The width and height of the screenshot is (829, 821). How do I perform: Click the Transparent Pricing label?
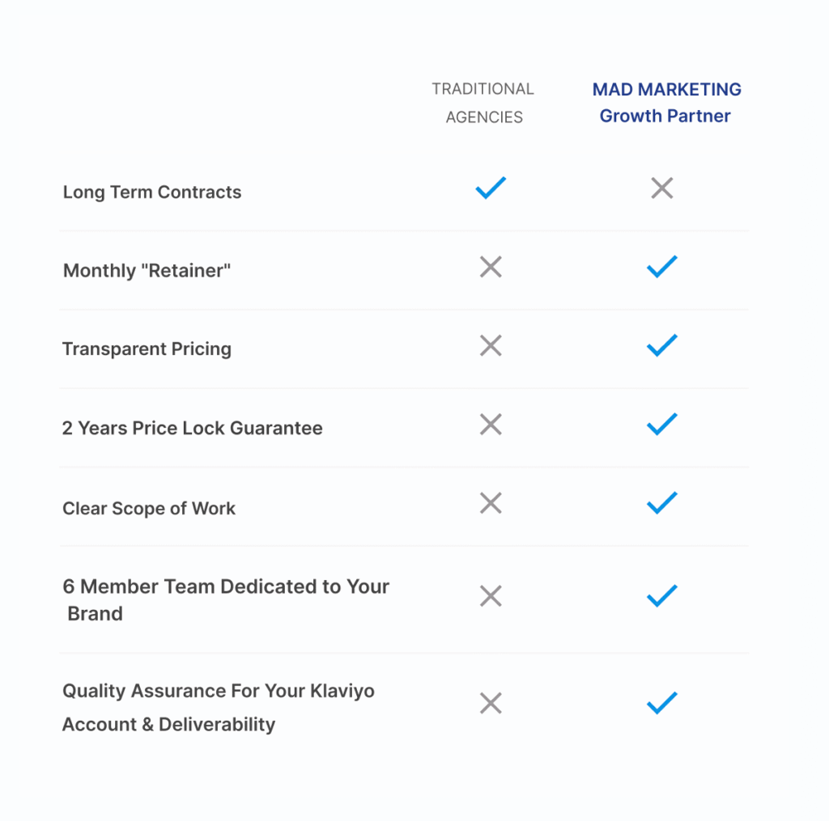click(x=147, y=349)
